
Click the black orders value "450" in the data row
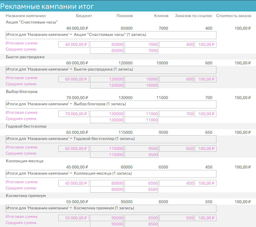[209, 167]
